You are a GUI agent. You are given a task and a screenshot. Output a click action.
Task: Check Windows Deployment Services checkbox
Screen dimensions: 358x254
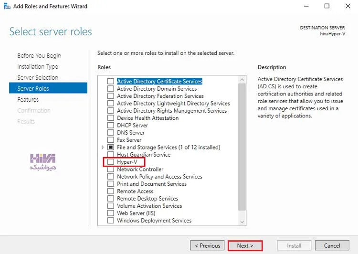point(111,221)
